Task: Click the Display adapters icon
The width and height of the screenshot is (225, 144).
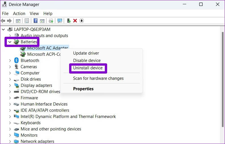Action: (17, 85)
